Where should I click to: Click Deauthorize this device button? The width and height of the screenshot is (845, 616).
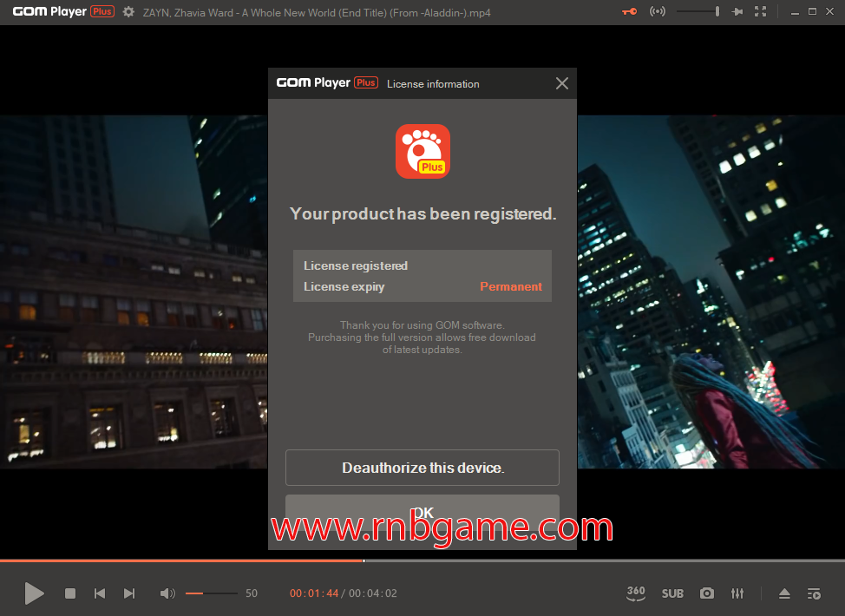pos(422,468)
